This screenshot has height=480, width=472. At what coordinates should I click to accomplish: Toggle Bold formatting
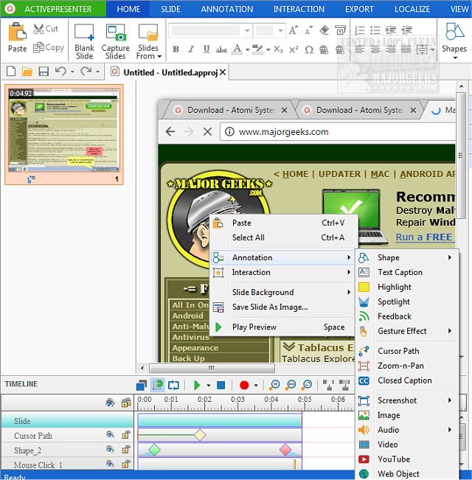pyautogui.click(x=176, y=49)
